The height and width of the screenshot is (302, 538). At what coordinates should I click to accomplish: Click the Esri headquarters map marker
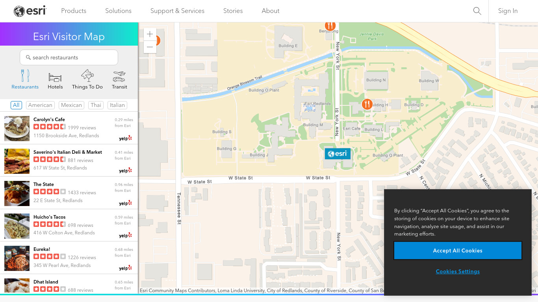(338, 154)
